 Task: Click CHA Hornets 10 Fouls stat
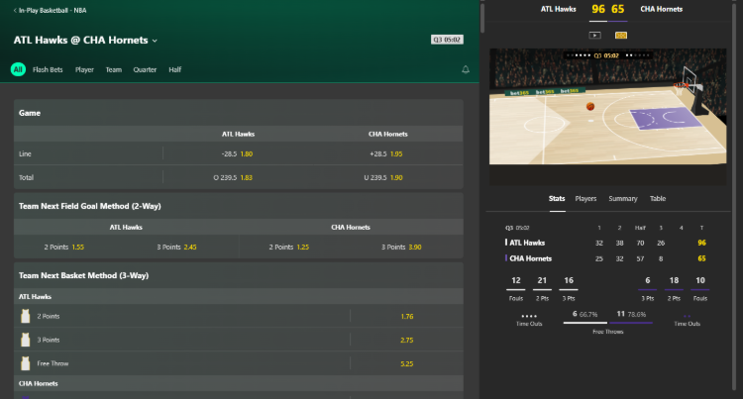(x=699, y=288)
